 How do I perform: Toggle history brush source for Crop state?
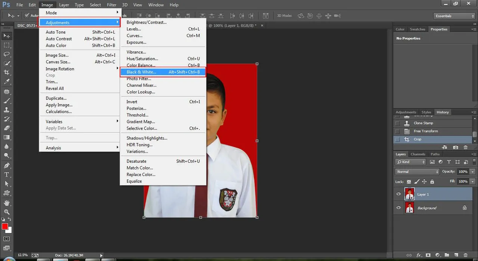tap(397, 139)
